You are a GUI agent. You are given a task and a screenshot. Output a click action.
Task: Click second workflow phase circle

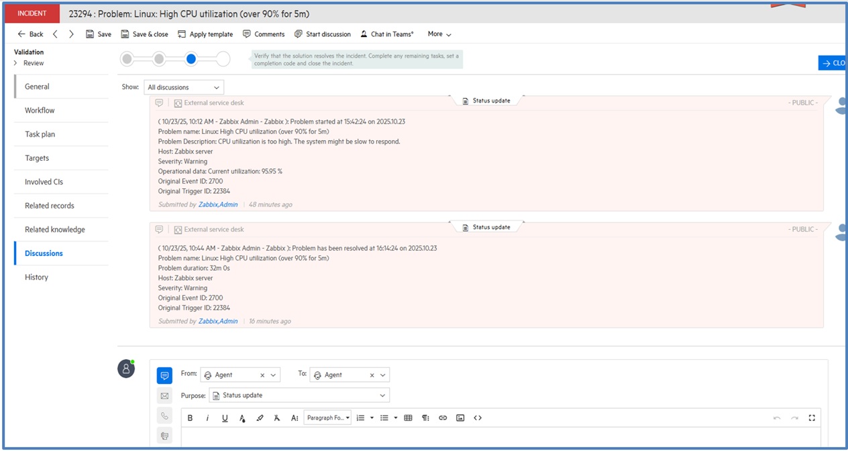coord(159,59)
